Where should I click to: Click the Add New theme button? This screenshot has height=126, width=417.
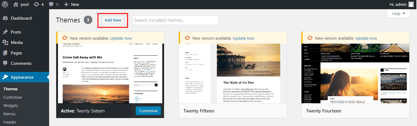click(113, 20)
